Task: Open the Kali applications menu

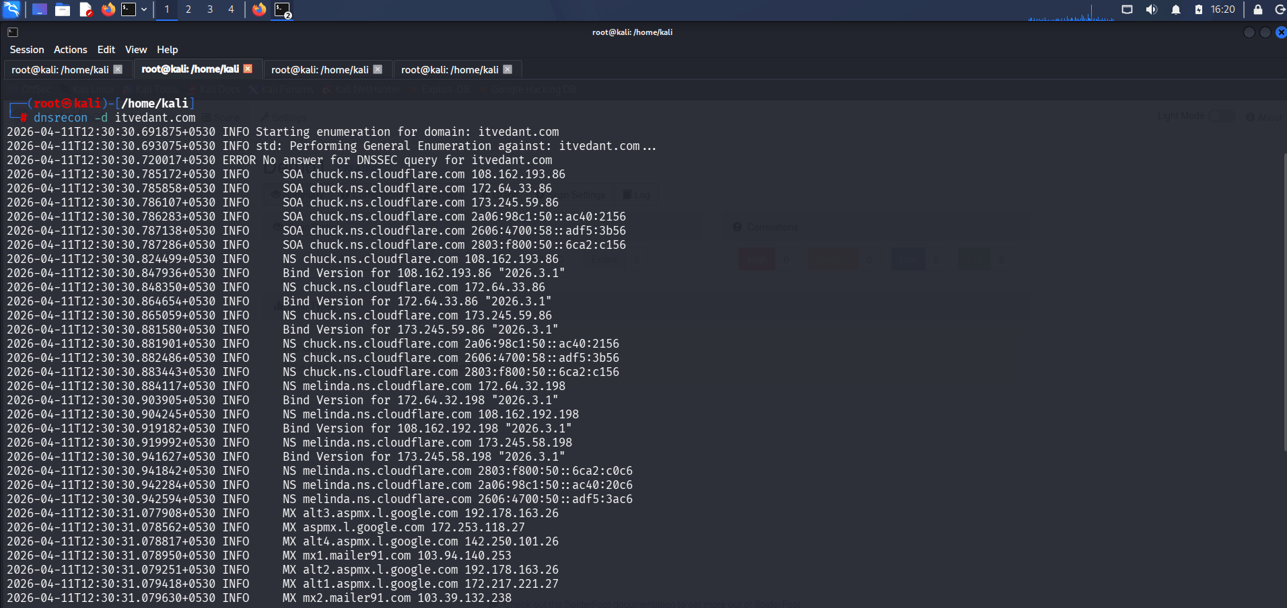Action: (x=11, y=9)
